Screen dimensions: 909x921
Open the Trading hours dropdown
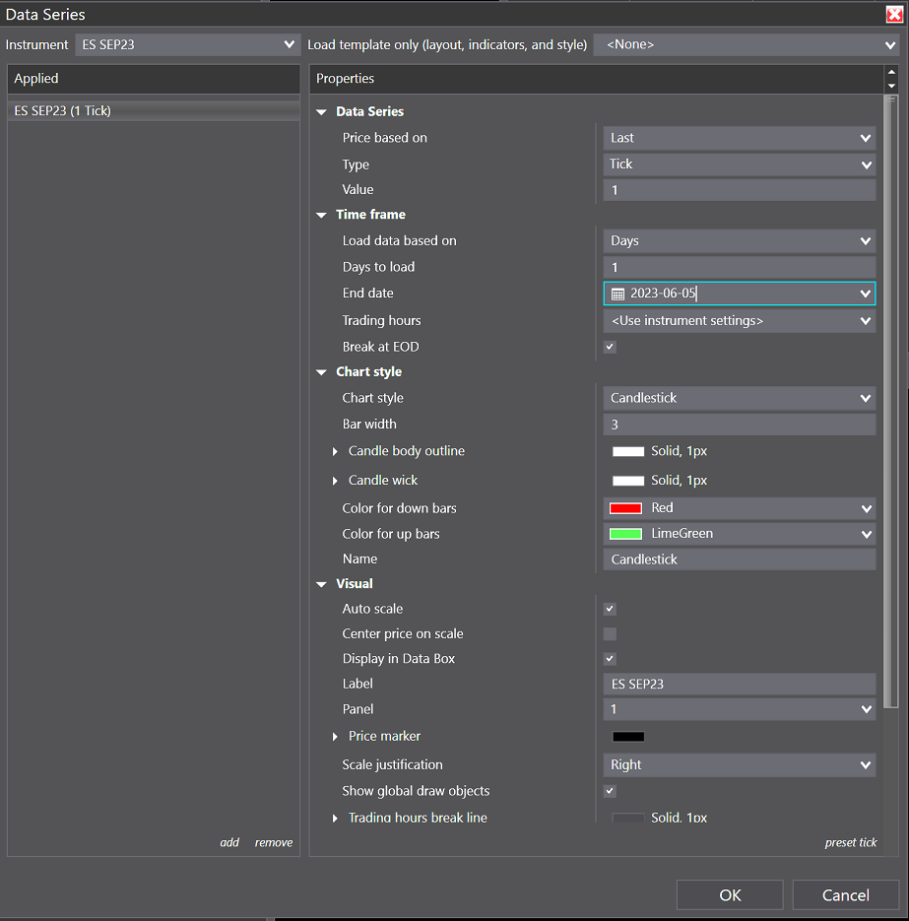(x=740, y=321)
